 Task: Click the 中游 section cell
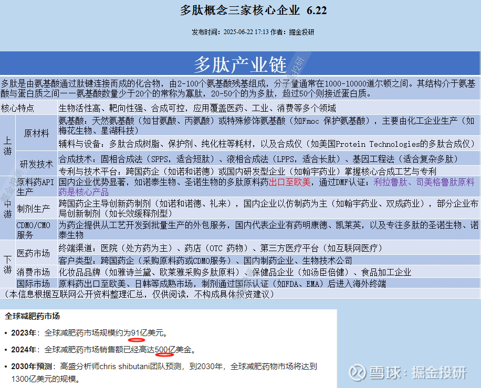click(x=8, y=208)
